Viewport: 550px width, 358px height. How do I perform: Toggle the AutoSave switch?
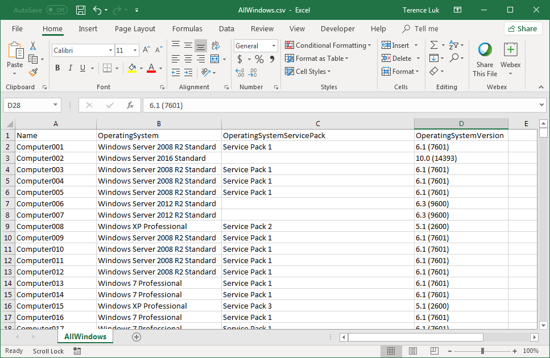coord(56,10)
